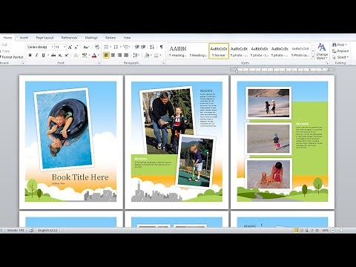Toggle Subscript formatting
Viewport: 356px width, 267px height.
(x=60, y=55)
